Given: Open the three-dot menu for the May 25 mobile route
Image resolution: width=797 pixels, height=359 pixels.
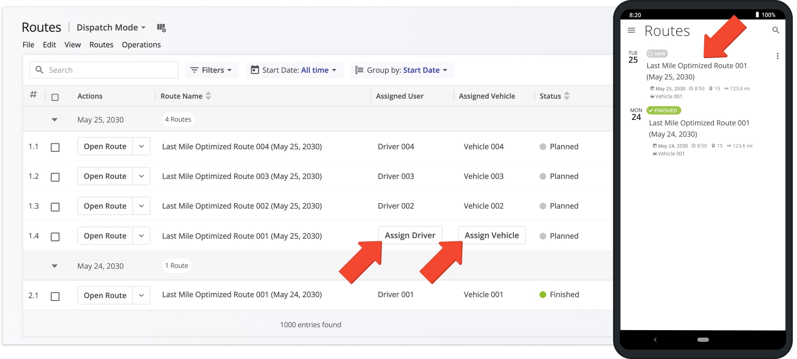Looking at the screenshot, I should 777,56.
